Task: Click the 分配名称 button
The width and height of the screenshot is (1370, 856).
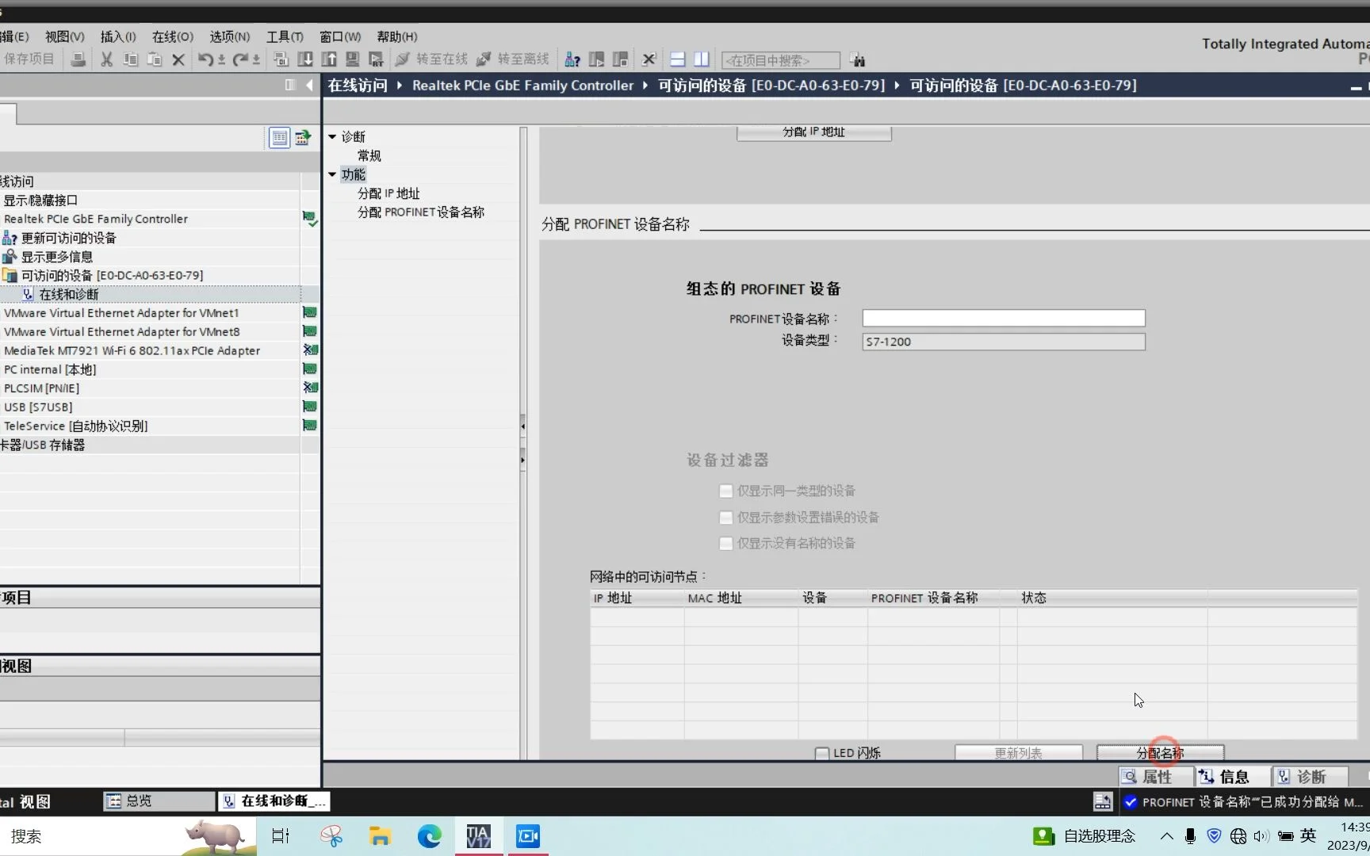Action: 1160,753
